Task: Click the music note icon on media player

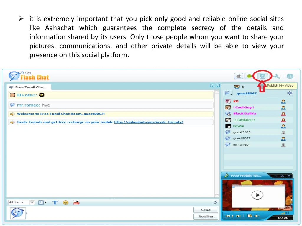Action: (226, 175)
